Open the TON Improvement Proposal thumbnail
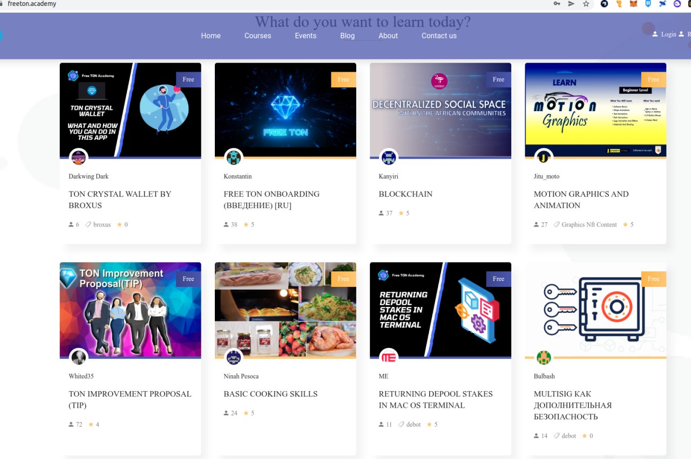 (130, 310)
